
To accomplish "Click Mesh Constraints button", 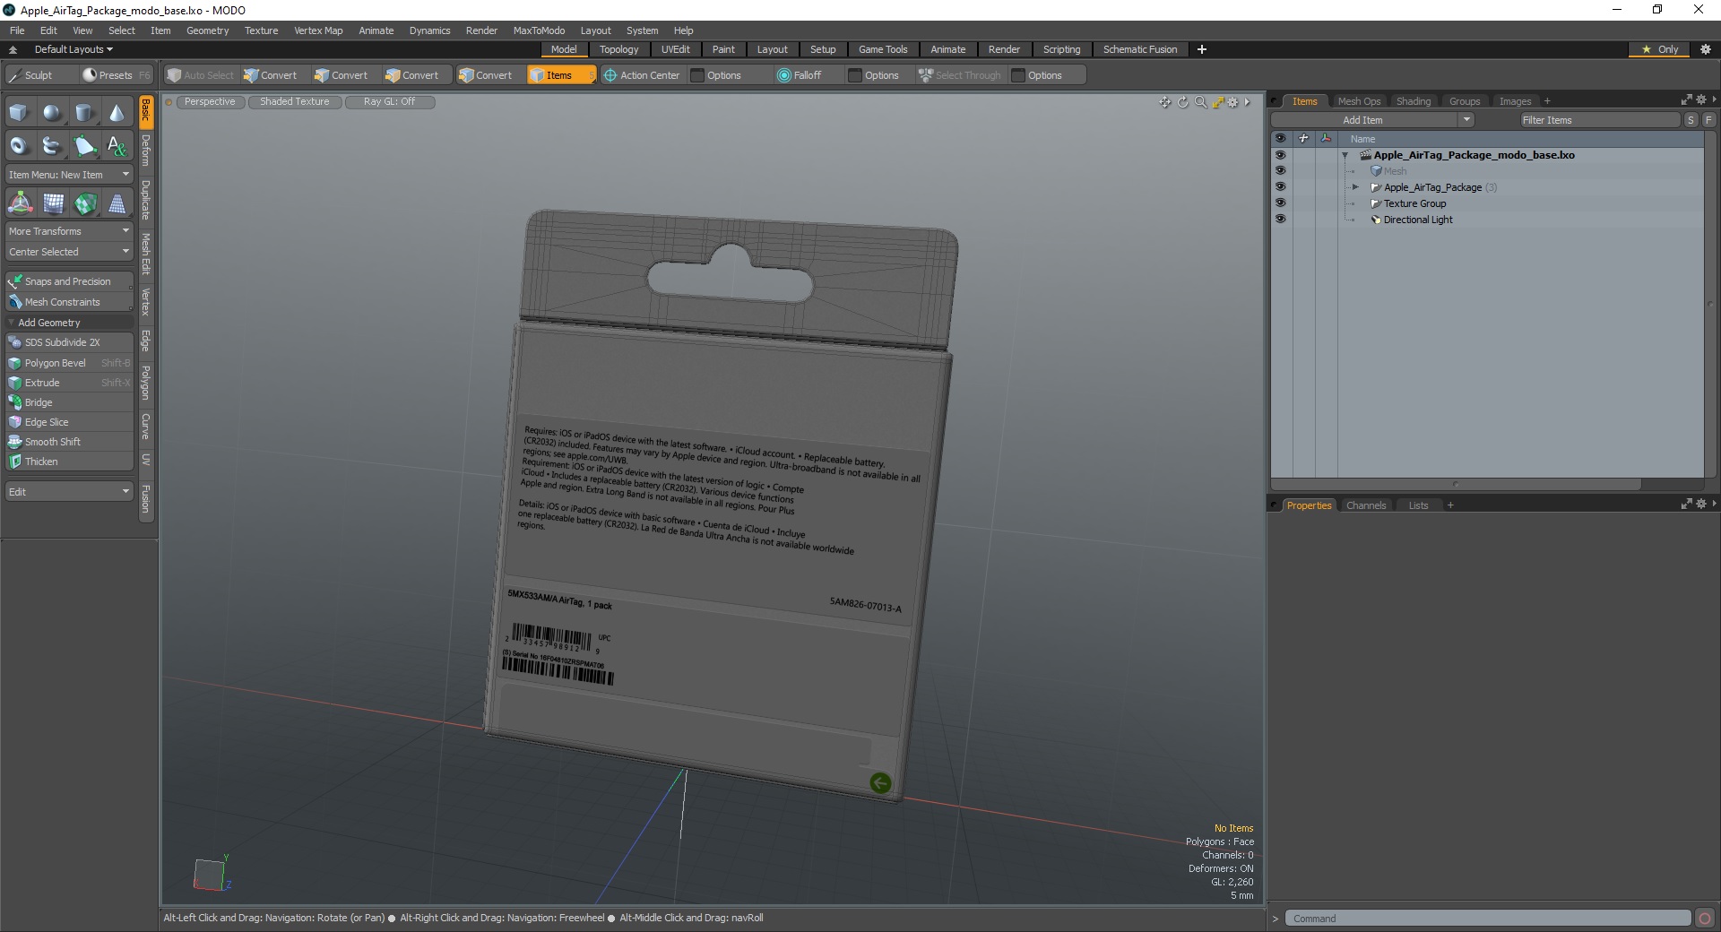I will click(x=69, y=302).
